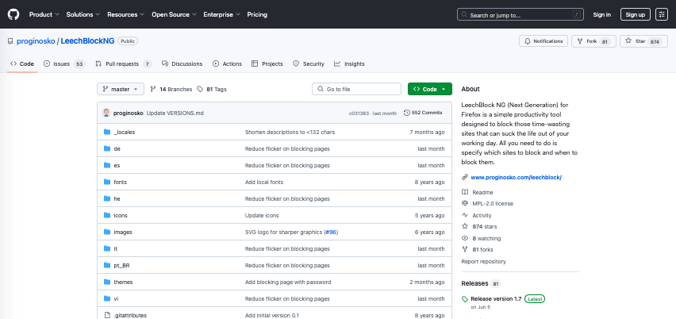This screenshot has height=319, width=676.
Task: Click the Actions play icon
Action: [216, 63]
